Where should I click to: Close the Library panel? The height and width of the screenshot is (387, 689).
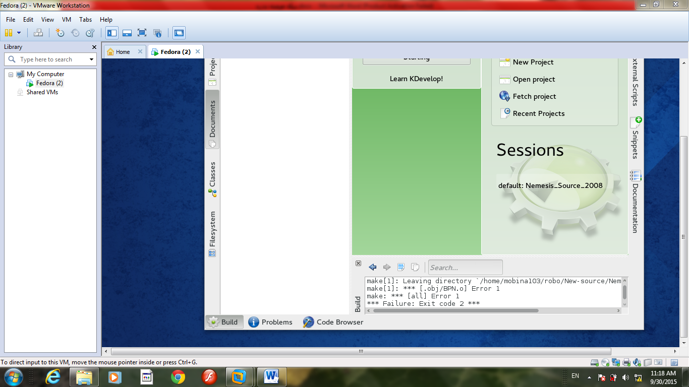coord(94,47)
